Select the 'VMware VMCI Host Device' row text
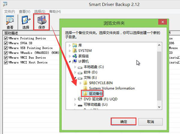 28,62
